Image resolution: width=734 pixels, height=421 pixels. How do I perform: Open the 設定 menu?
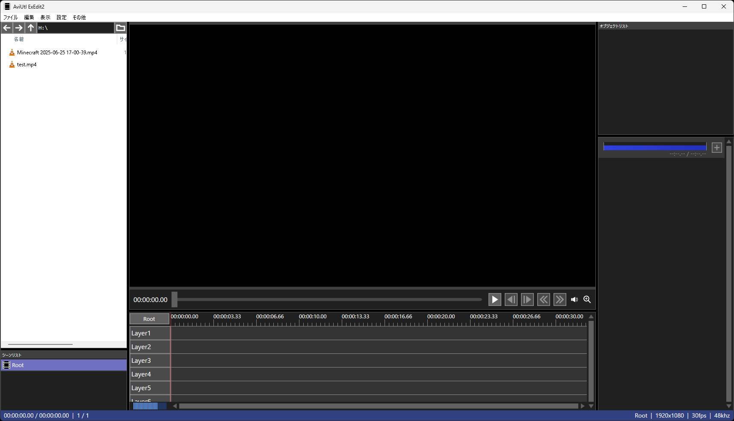(62, 18)
